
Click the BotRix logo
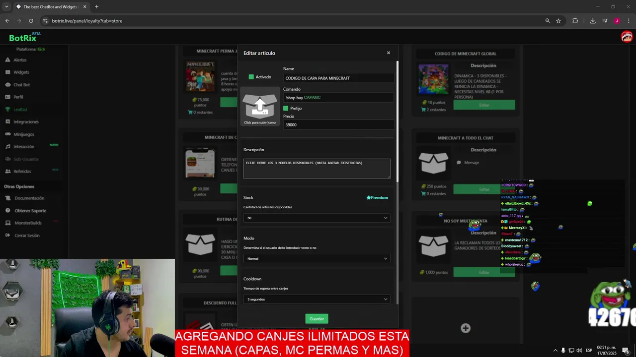(x=23, y=38)
